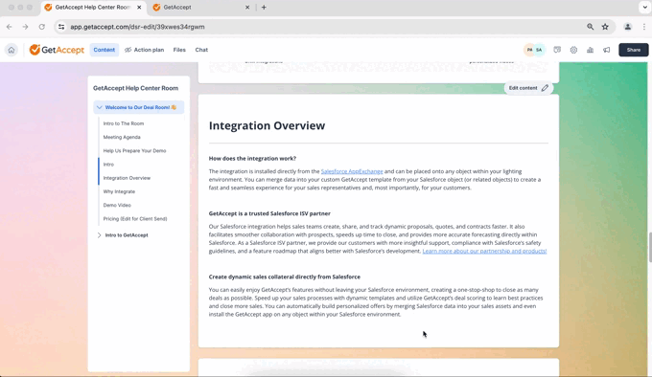
Task: Click the GetAccept logo
Action: pyautogui.click(x=57, y=50)
